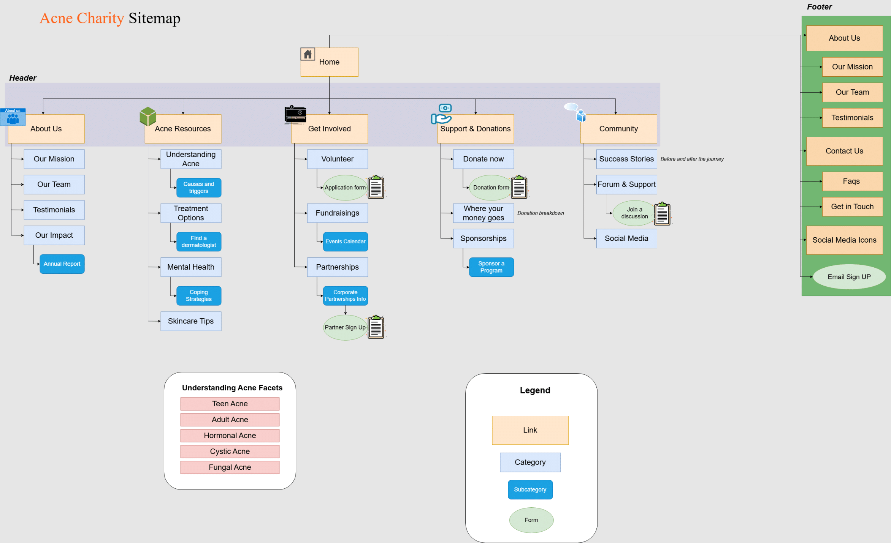Image resolution: width=891 pixels, height=543 pixels.
Task: Click clipboard icon next to Partner Sign Up
Action: (x=376, y=327)
